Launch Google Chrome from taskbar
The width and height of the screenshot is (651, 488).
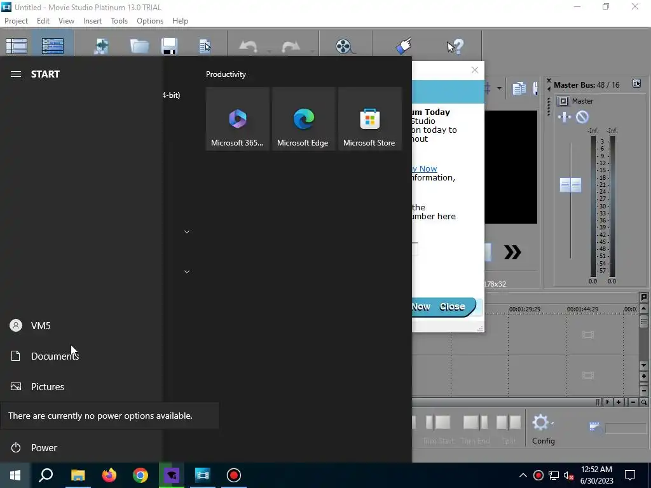click(x=140, y=475)
